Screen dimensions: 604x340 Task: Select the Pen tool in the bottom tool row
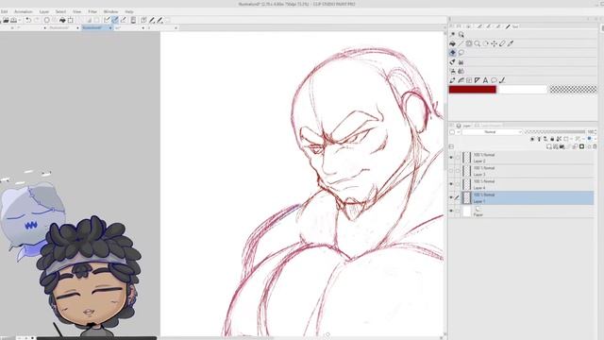pyautogui.click(x=453, y=80)
